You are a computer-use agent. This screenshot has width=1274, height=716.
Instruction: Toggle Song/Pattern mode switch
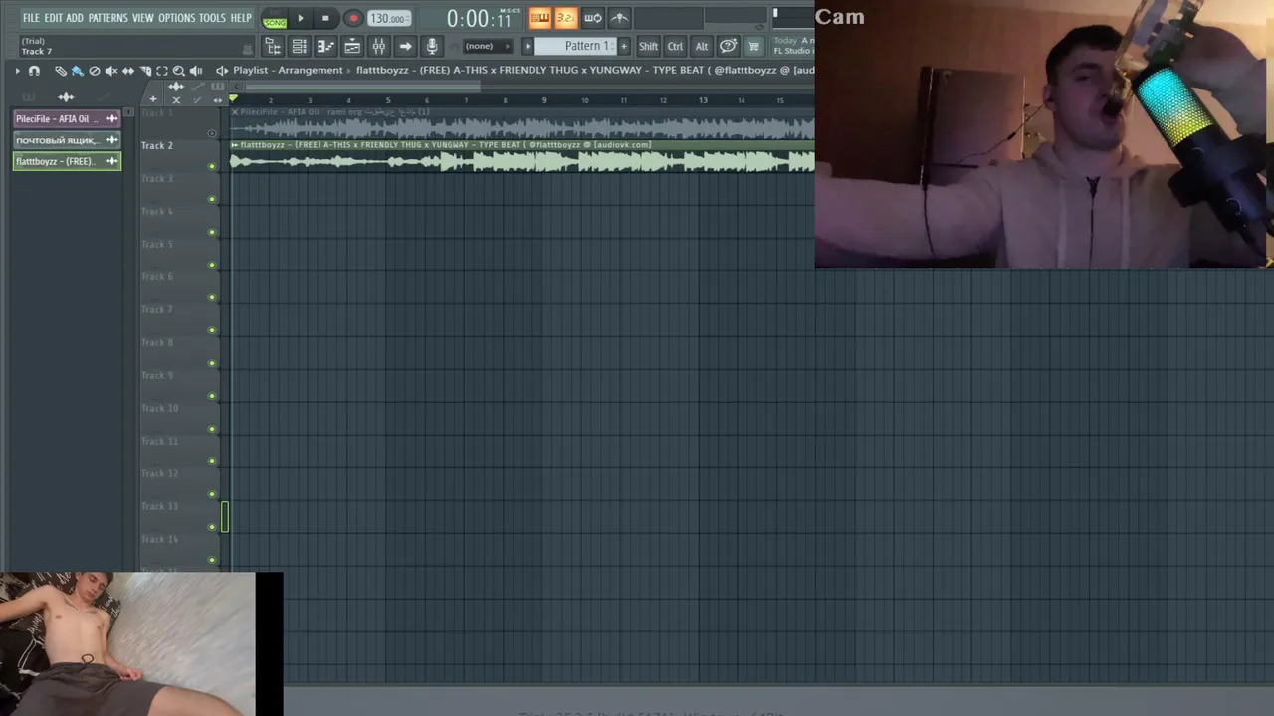coord(274,19)
